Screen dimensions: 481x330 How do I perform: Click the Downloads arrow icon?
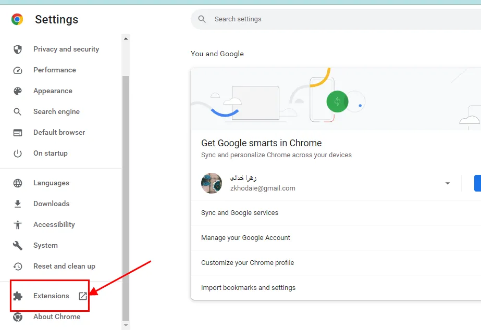(x=18, y=204)
